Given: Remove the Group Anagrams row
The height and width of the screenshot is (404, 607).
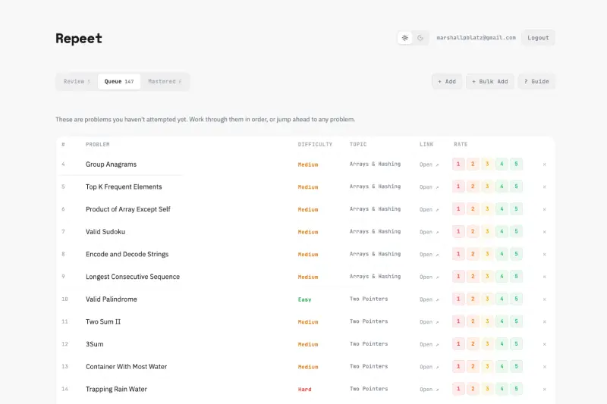Looking at the screenshot, I should [544, 164].
